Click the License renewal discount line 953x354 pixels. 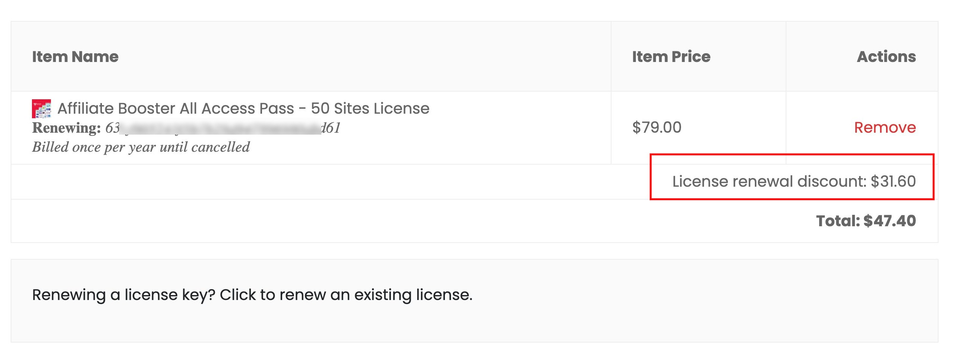point(794,181)
